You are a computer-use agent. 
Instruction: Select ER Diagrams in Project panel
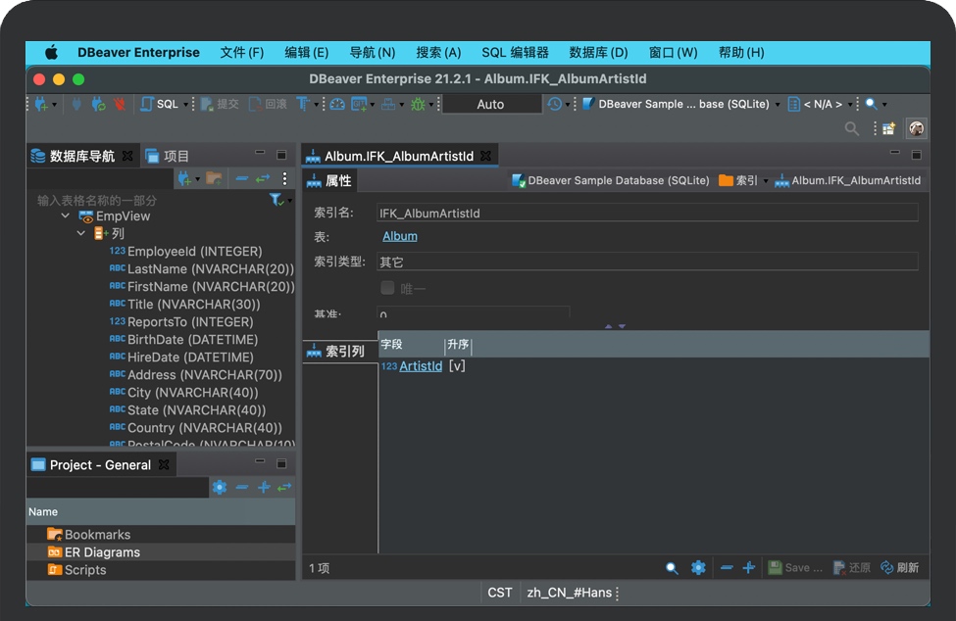102,552
